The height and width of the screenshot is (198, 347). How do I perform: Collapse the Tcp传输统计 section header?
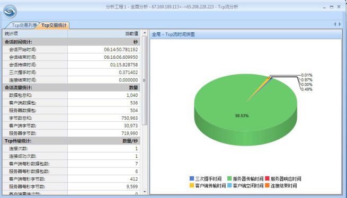click(72, 141)
